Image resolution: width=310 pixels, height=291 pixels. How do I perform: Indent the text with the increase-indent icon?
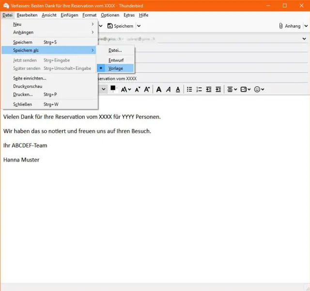point(218,90)
